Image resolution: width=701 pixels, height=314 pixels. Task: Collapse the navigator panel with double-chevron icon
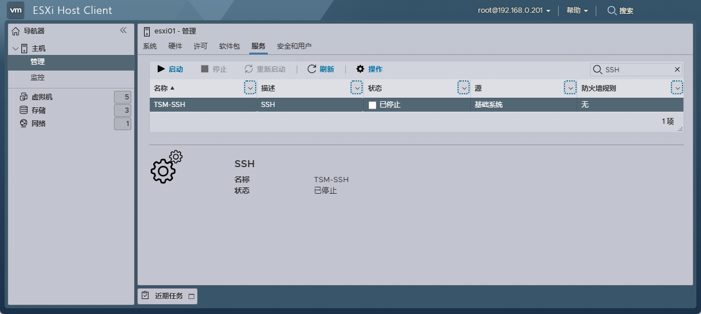(x=123, y=30)
